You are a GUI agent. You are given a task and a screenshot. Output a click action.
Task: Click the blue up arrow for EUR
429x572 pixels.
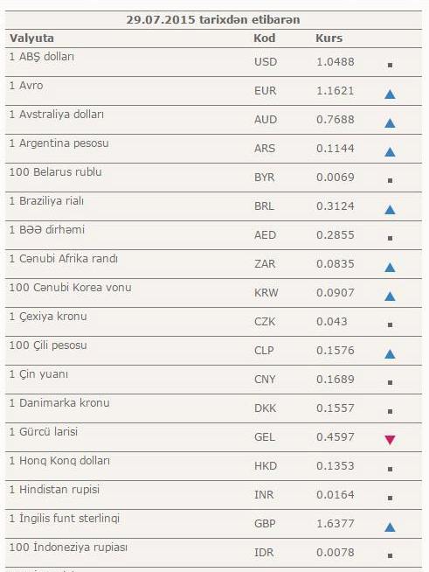[x=390, y=94]
